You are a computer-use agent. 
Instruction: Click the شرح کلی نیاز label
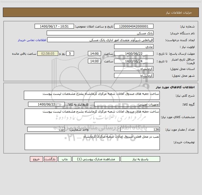[185, 96]
